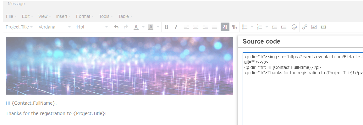Insert a media video
The image size is (363, 125).
point(323,27)
